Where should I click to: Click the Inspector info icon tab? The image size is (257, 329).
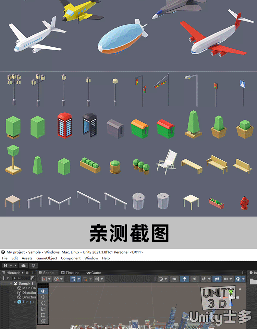click(x=251, y=272)
